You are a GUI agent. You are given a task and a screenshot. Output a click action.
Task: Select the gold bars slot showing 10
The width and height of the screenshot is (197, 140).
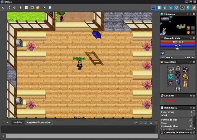point(185,77)
